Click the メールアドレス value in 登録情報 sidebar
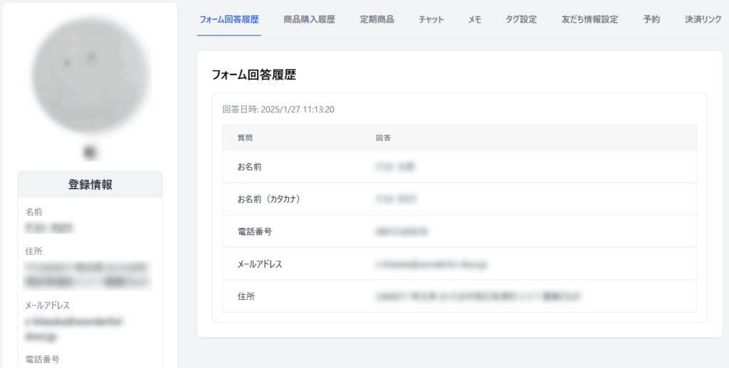The height and width of the screenshot is (368, 729). pyautogui.click(x=75, y=328)
